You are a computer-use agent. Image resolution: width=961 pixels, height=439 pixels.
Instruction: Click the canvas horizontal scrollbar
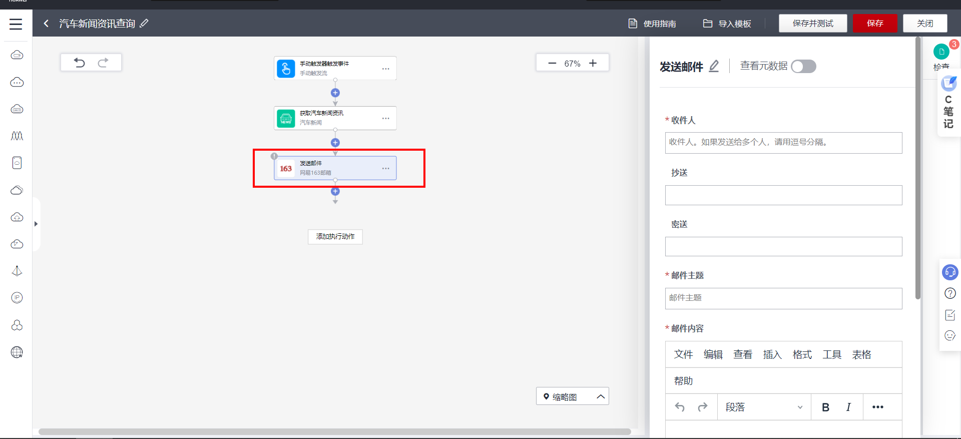(x=334, y=431)
